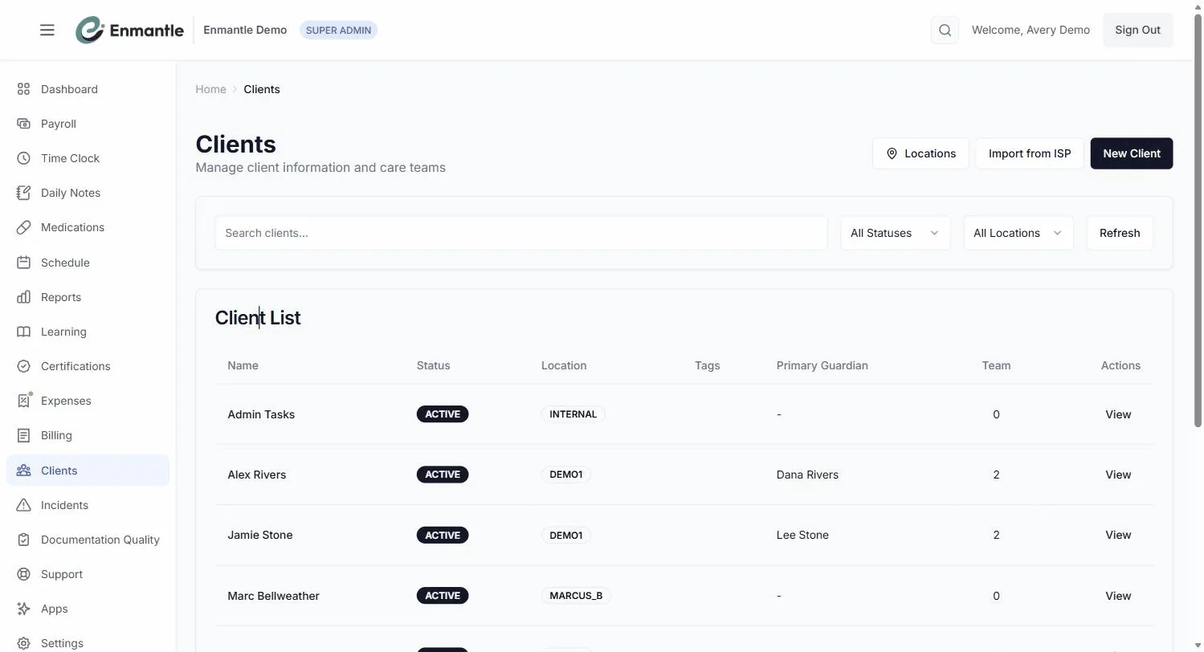
Task: Click the Search clients input field
Action: [x=521, y=233]
